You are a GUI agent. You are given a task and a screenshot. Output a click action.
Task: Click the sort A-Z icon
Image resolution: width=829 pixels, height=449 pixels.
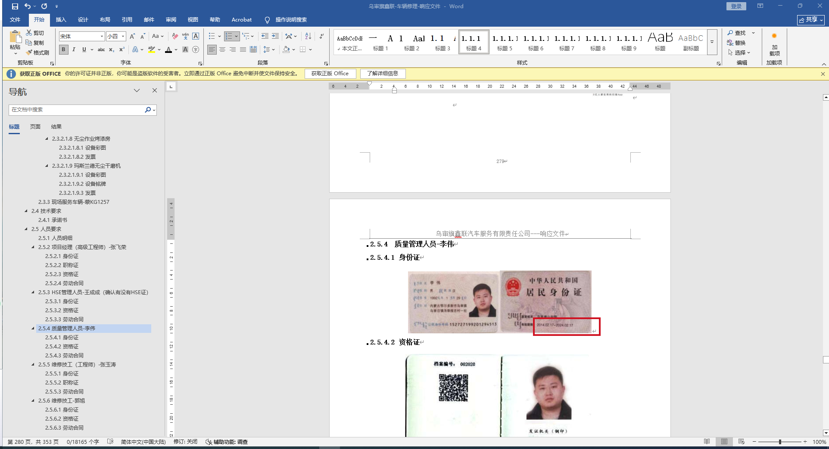(308, 37)
